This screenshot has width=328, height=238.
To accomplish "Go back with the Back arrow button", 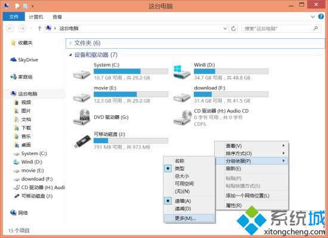I will (10, 28).
